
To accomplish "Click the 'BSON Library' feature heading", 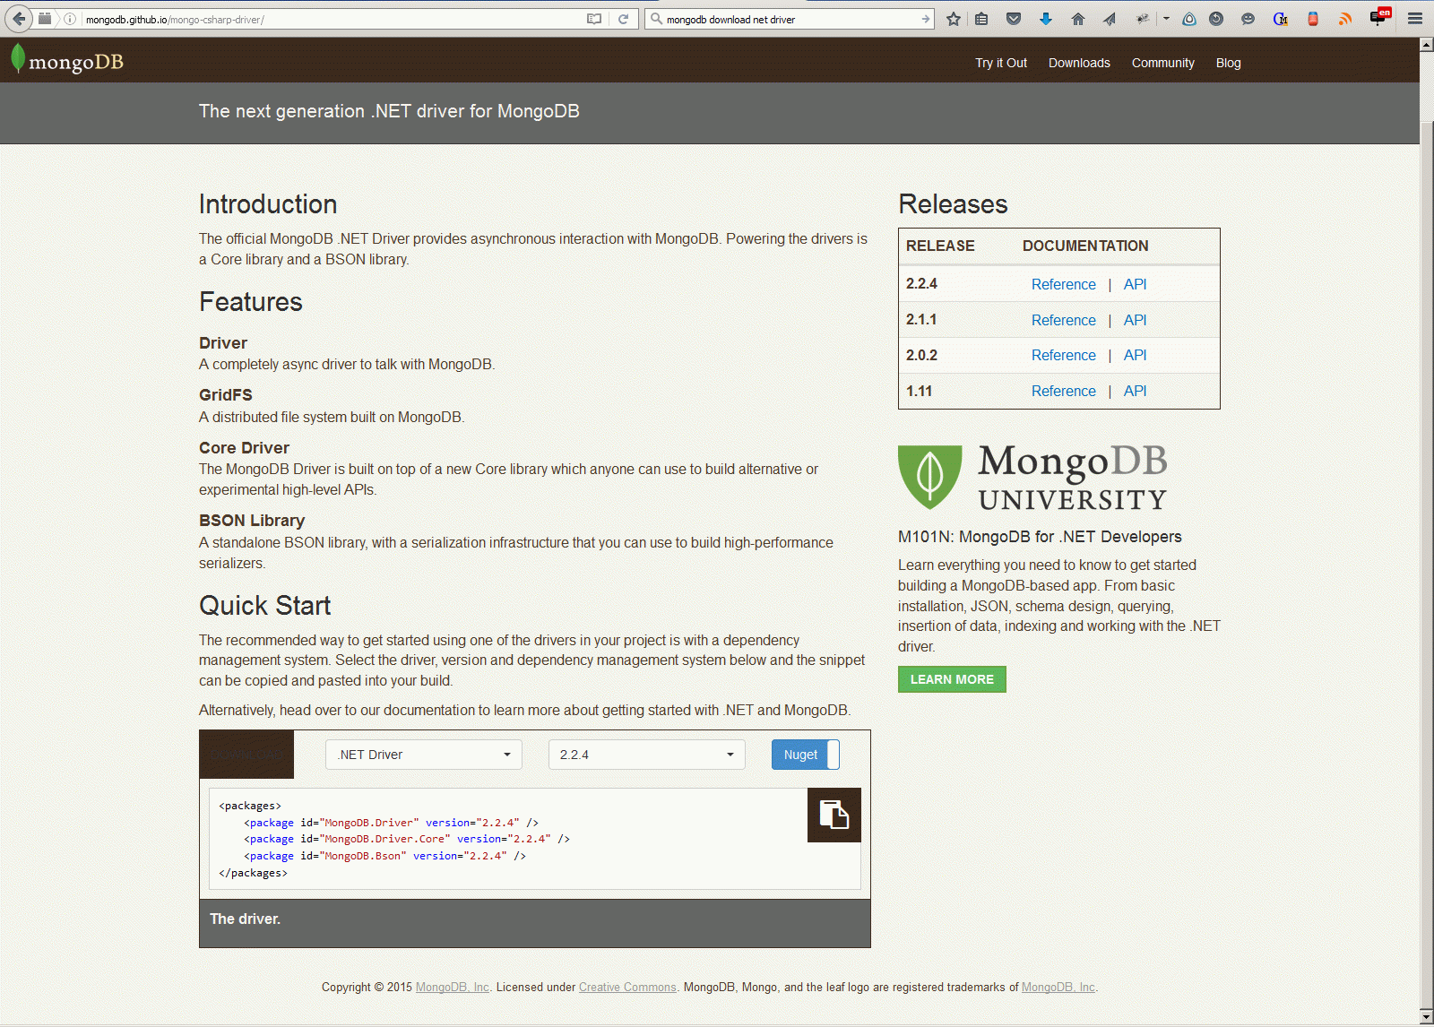I will coord(252,521).
